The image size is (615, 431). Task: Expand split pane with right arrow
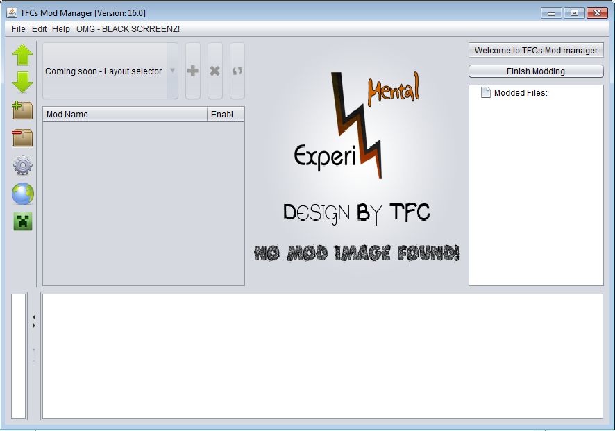(x=34, y=325)
